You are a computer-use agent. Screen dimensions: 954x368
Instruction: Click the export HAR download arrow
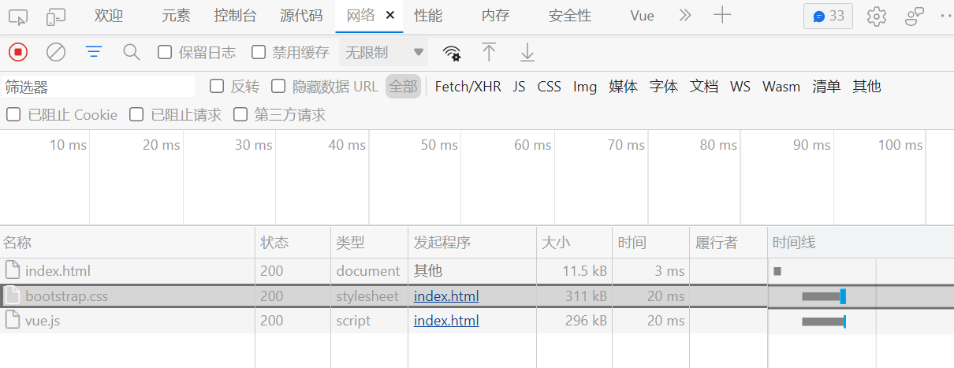coord(527,53)
